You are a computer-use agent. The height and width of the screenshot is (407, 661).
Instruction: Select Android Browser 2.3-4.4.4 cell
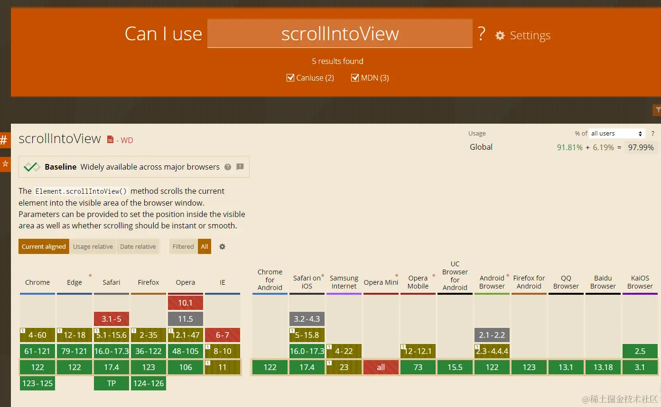492,351
